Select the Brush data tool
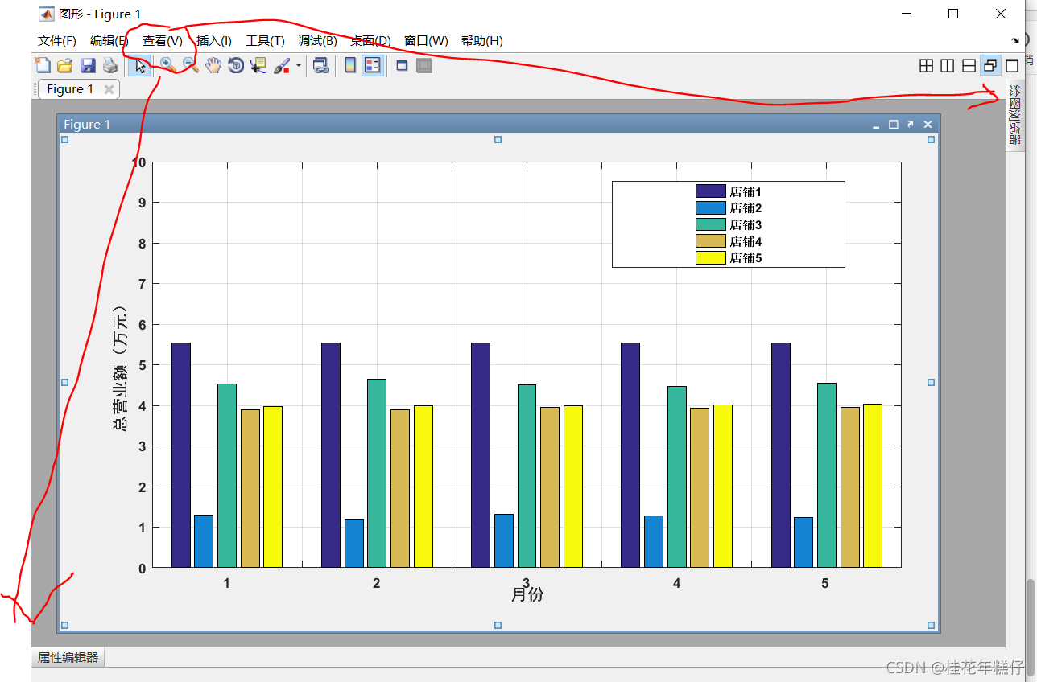The width and height of the screenshot is (1037, 682). 282,66
